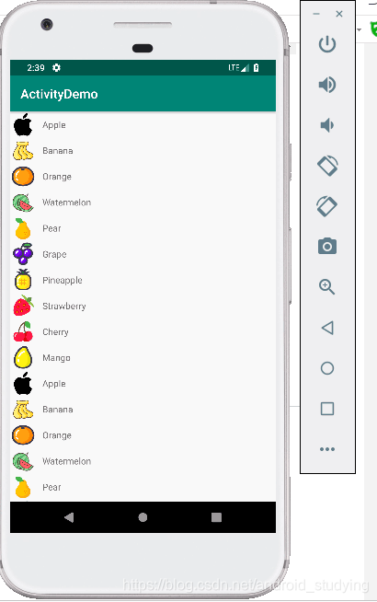Open more emulator options with three dots
Screen dimensions: 377x602
point(327,449)
